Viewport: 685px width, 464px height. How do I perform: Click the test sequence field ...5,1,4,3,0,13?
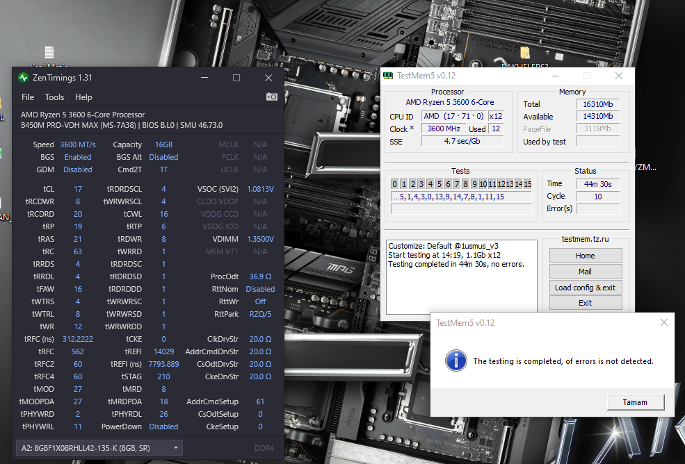click(x=461, y=197)
